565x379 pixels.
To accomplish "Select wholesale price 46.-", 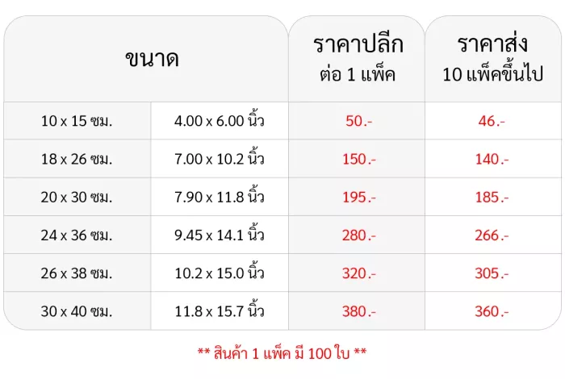I will click(x=492, y=121).
